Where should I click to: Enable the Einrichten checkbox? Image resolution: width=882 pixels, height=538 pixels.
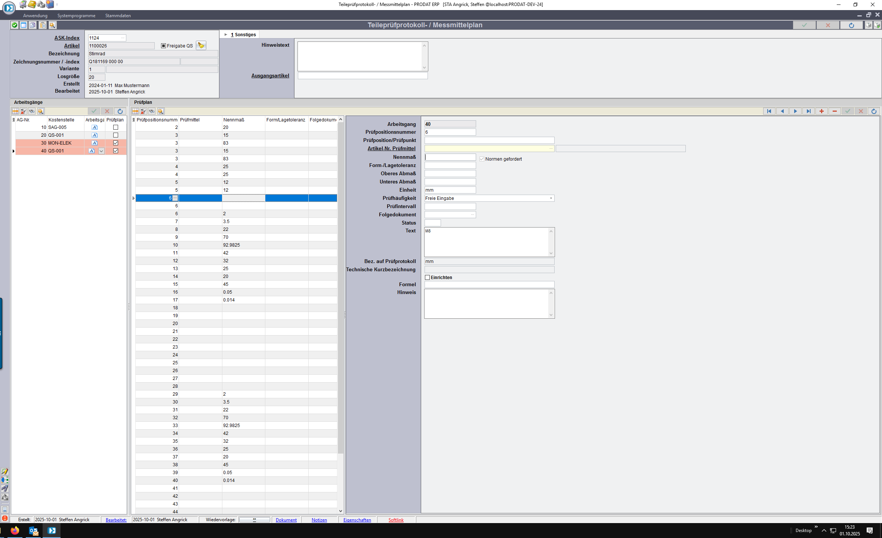(428, 278)
